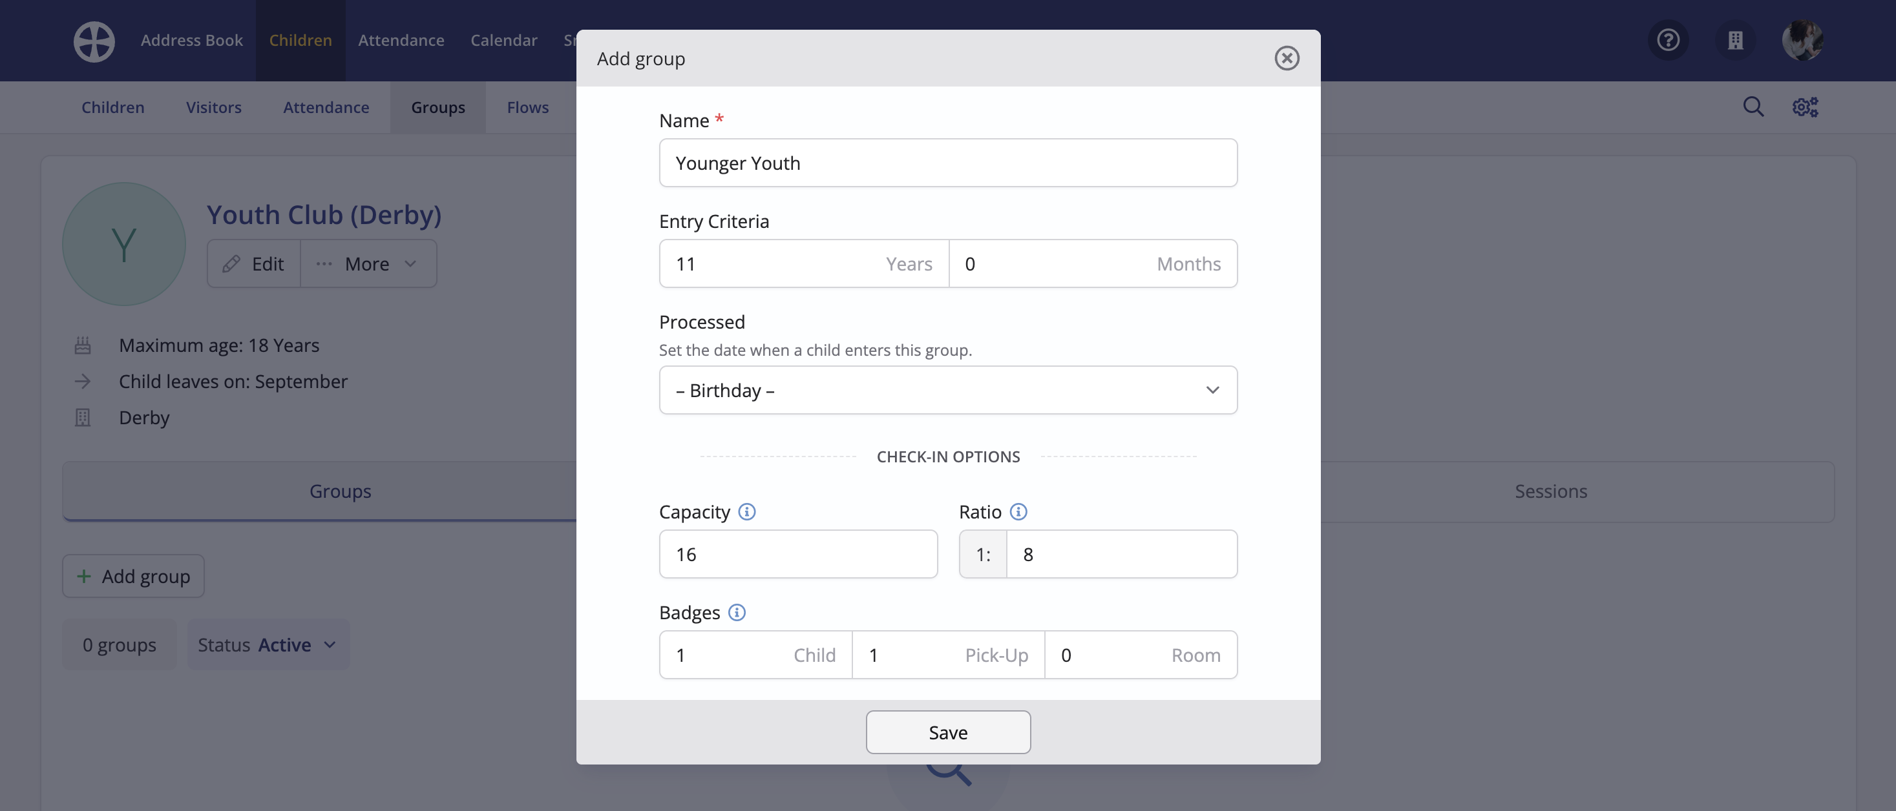The image size is (1896, 811).
Task: Open the Processed Birthday dropdown
Action: pos(948,391)
